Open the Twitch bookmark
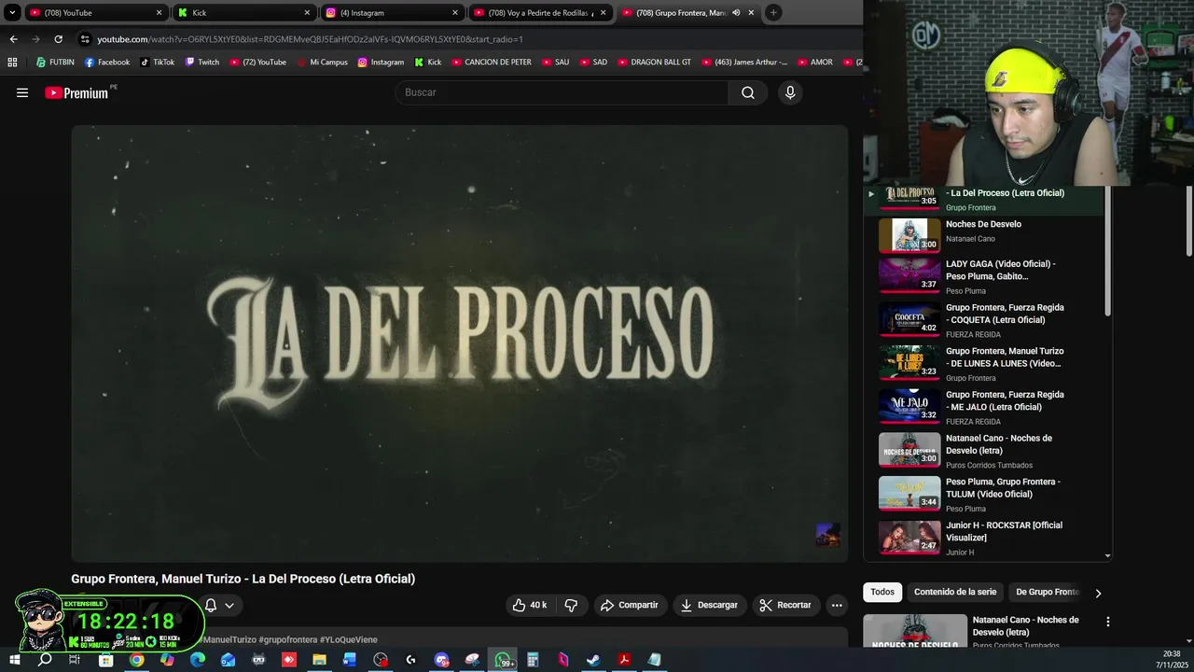The width and height of the screenshot is (1194, 672). [202, 63]
